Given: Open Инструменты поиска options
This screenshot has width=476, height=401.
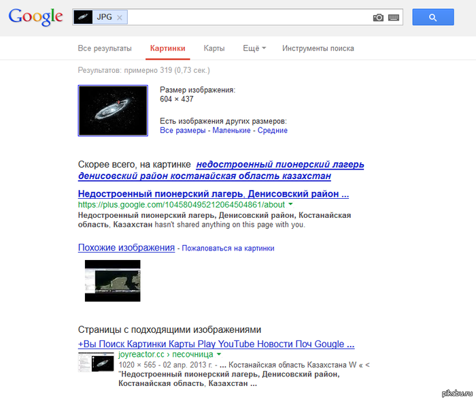Looking at the screenshot, I should point(318,48).
